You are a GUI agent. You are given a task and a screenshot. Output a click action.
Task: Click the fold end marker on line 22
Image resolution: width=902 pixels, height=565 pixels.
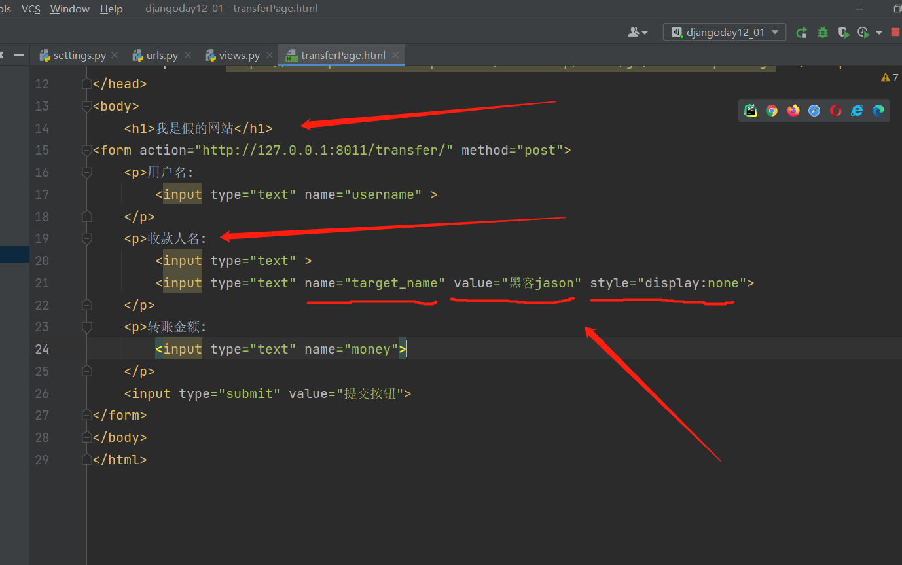[x=86, y=304]
